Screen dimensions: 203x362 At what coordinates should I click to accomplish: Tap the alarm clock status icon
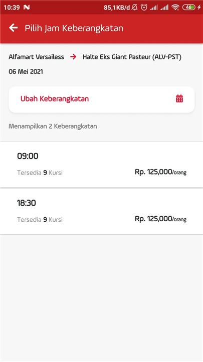144,8
